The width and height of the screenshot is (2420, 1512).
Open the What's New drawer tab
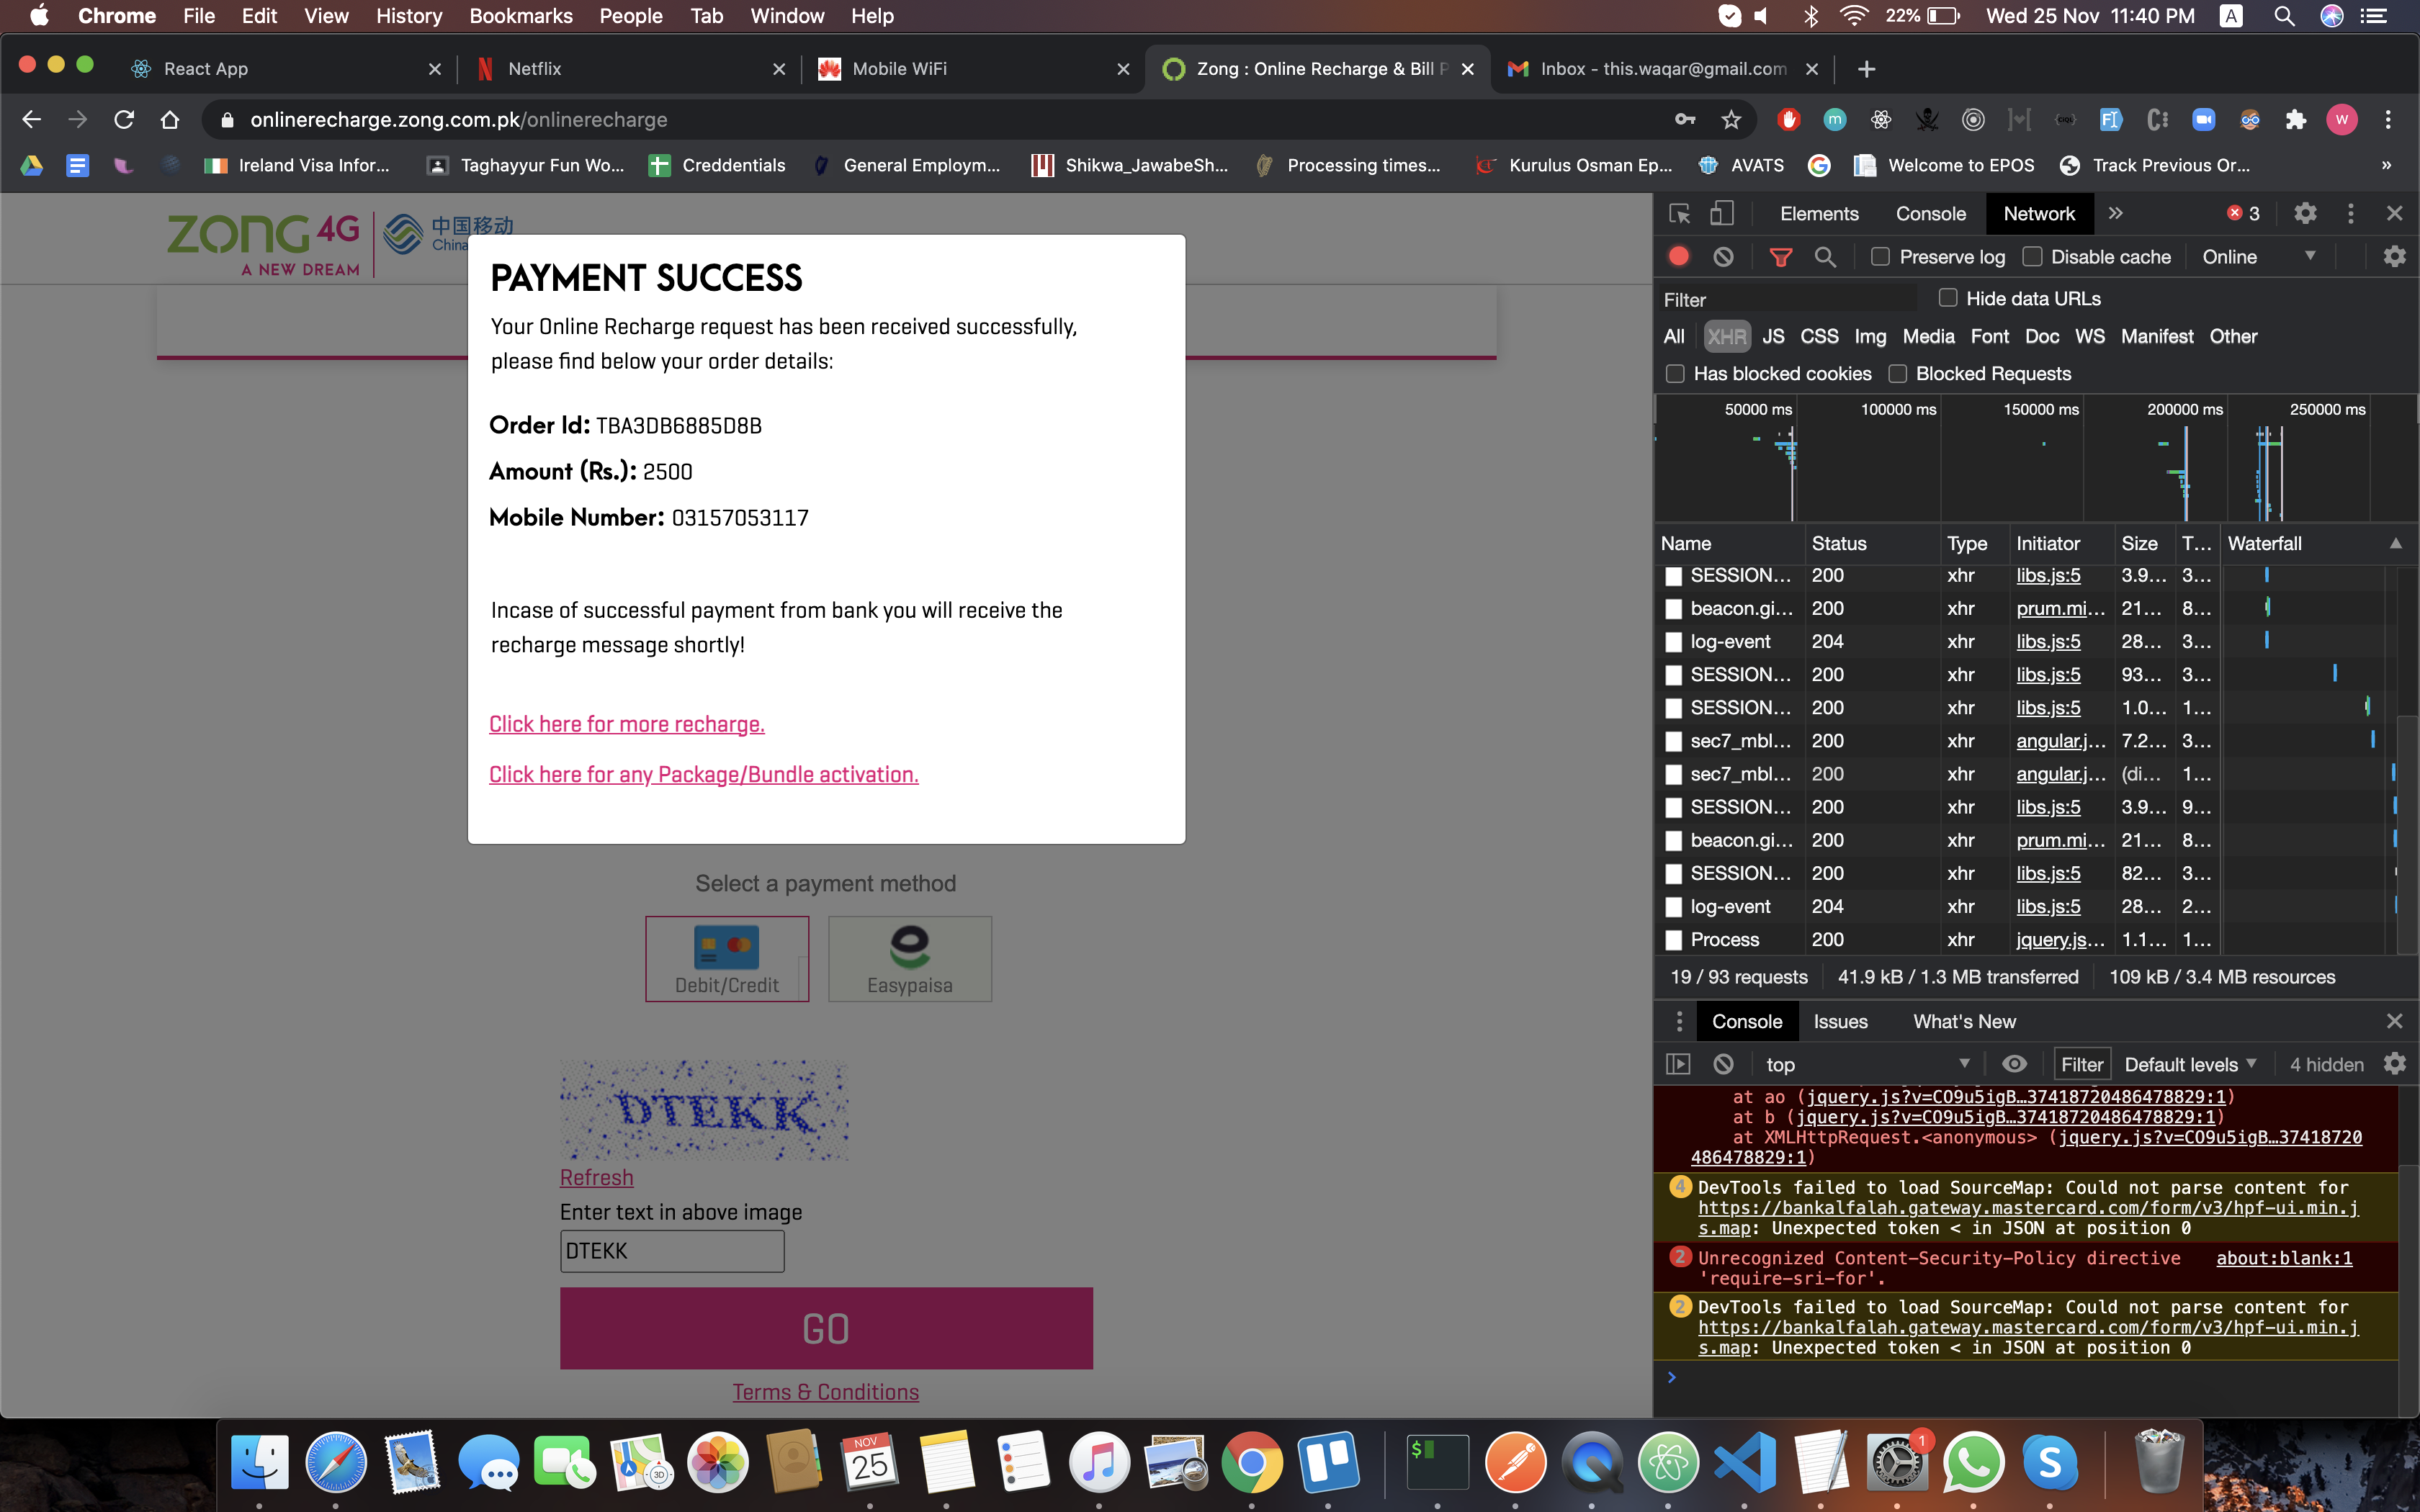coord(1964,1021)
